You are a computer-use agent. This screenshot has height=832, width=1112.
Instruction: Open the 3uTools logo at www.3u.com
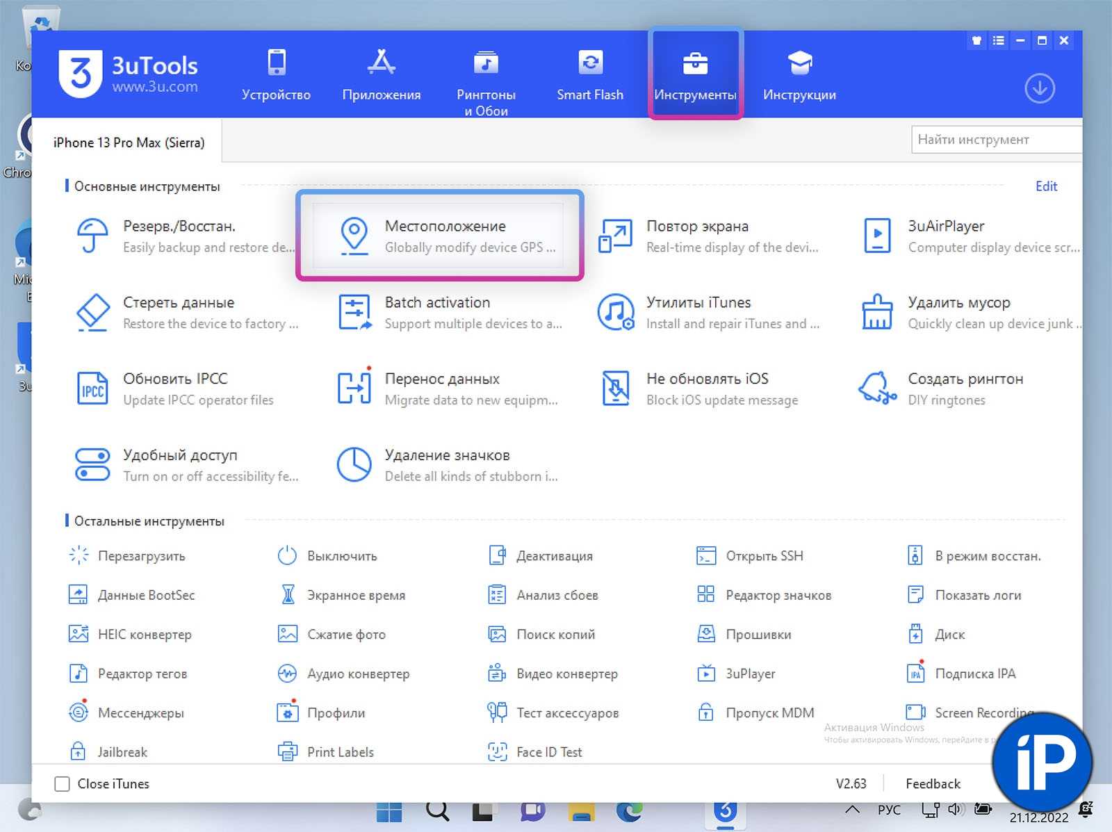click(129, 74)
